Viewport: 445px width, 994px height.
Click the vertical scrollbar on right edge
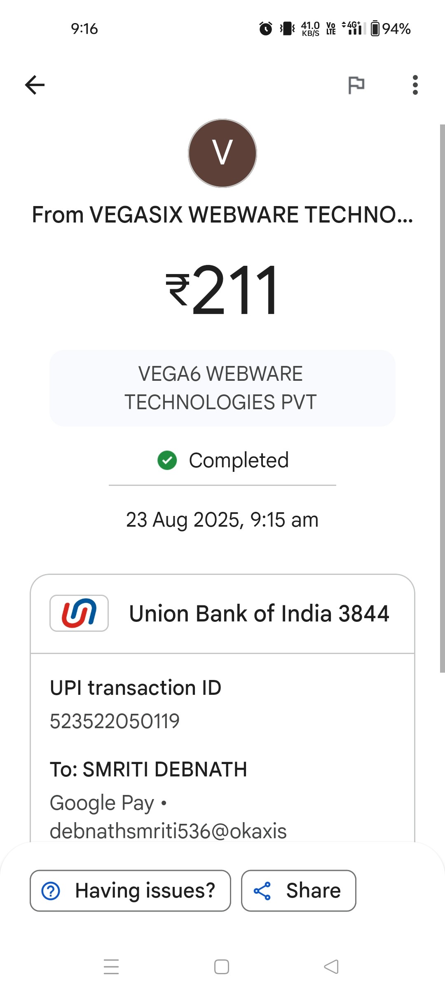442,398
